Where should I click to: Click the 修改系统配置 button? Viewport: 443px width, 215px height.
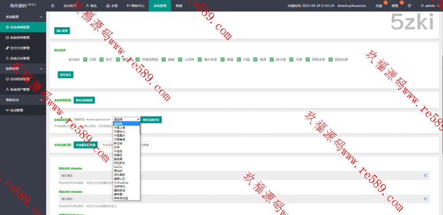(84, 100)
